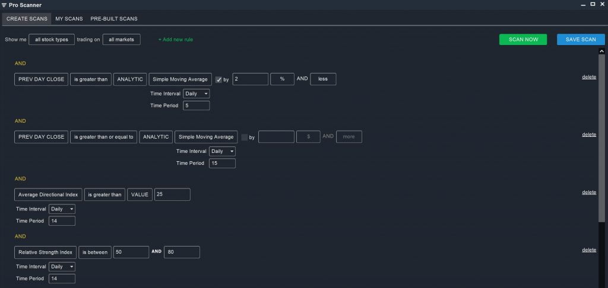Viewport: 608px width, 288px height.
Task: Toggle the % unit button
Action: tap(282, 79)
